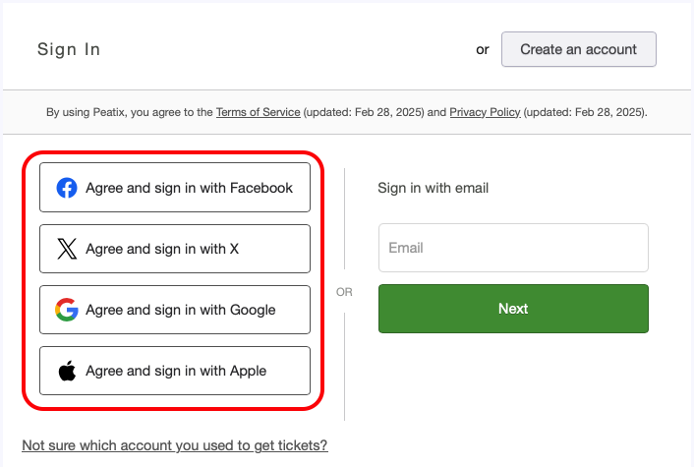Choose Agree and sign in with Facebook
694x467 pixels.
pos(175,187)
